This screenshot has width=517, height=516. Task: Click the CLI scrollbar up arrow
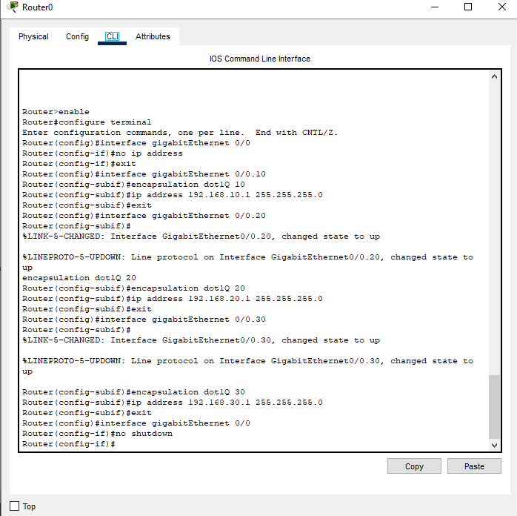coord(494,76)
